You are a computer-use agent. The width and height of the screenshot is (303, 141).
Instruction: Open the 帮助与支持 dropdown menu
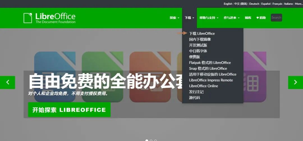pyautogui.click(x=209, y=18)
